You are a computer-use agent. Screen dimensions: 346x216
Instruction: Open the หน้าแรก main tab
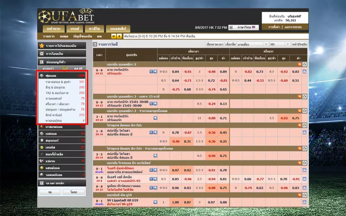(54, 29)
